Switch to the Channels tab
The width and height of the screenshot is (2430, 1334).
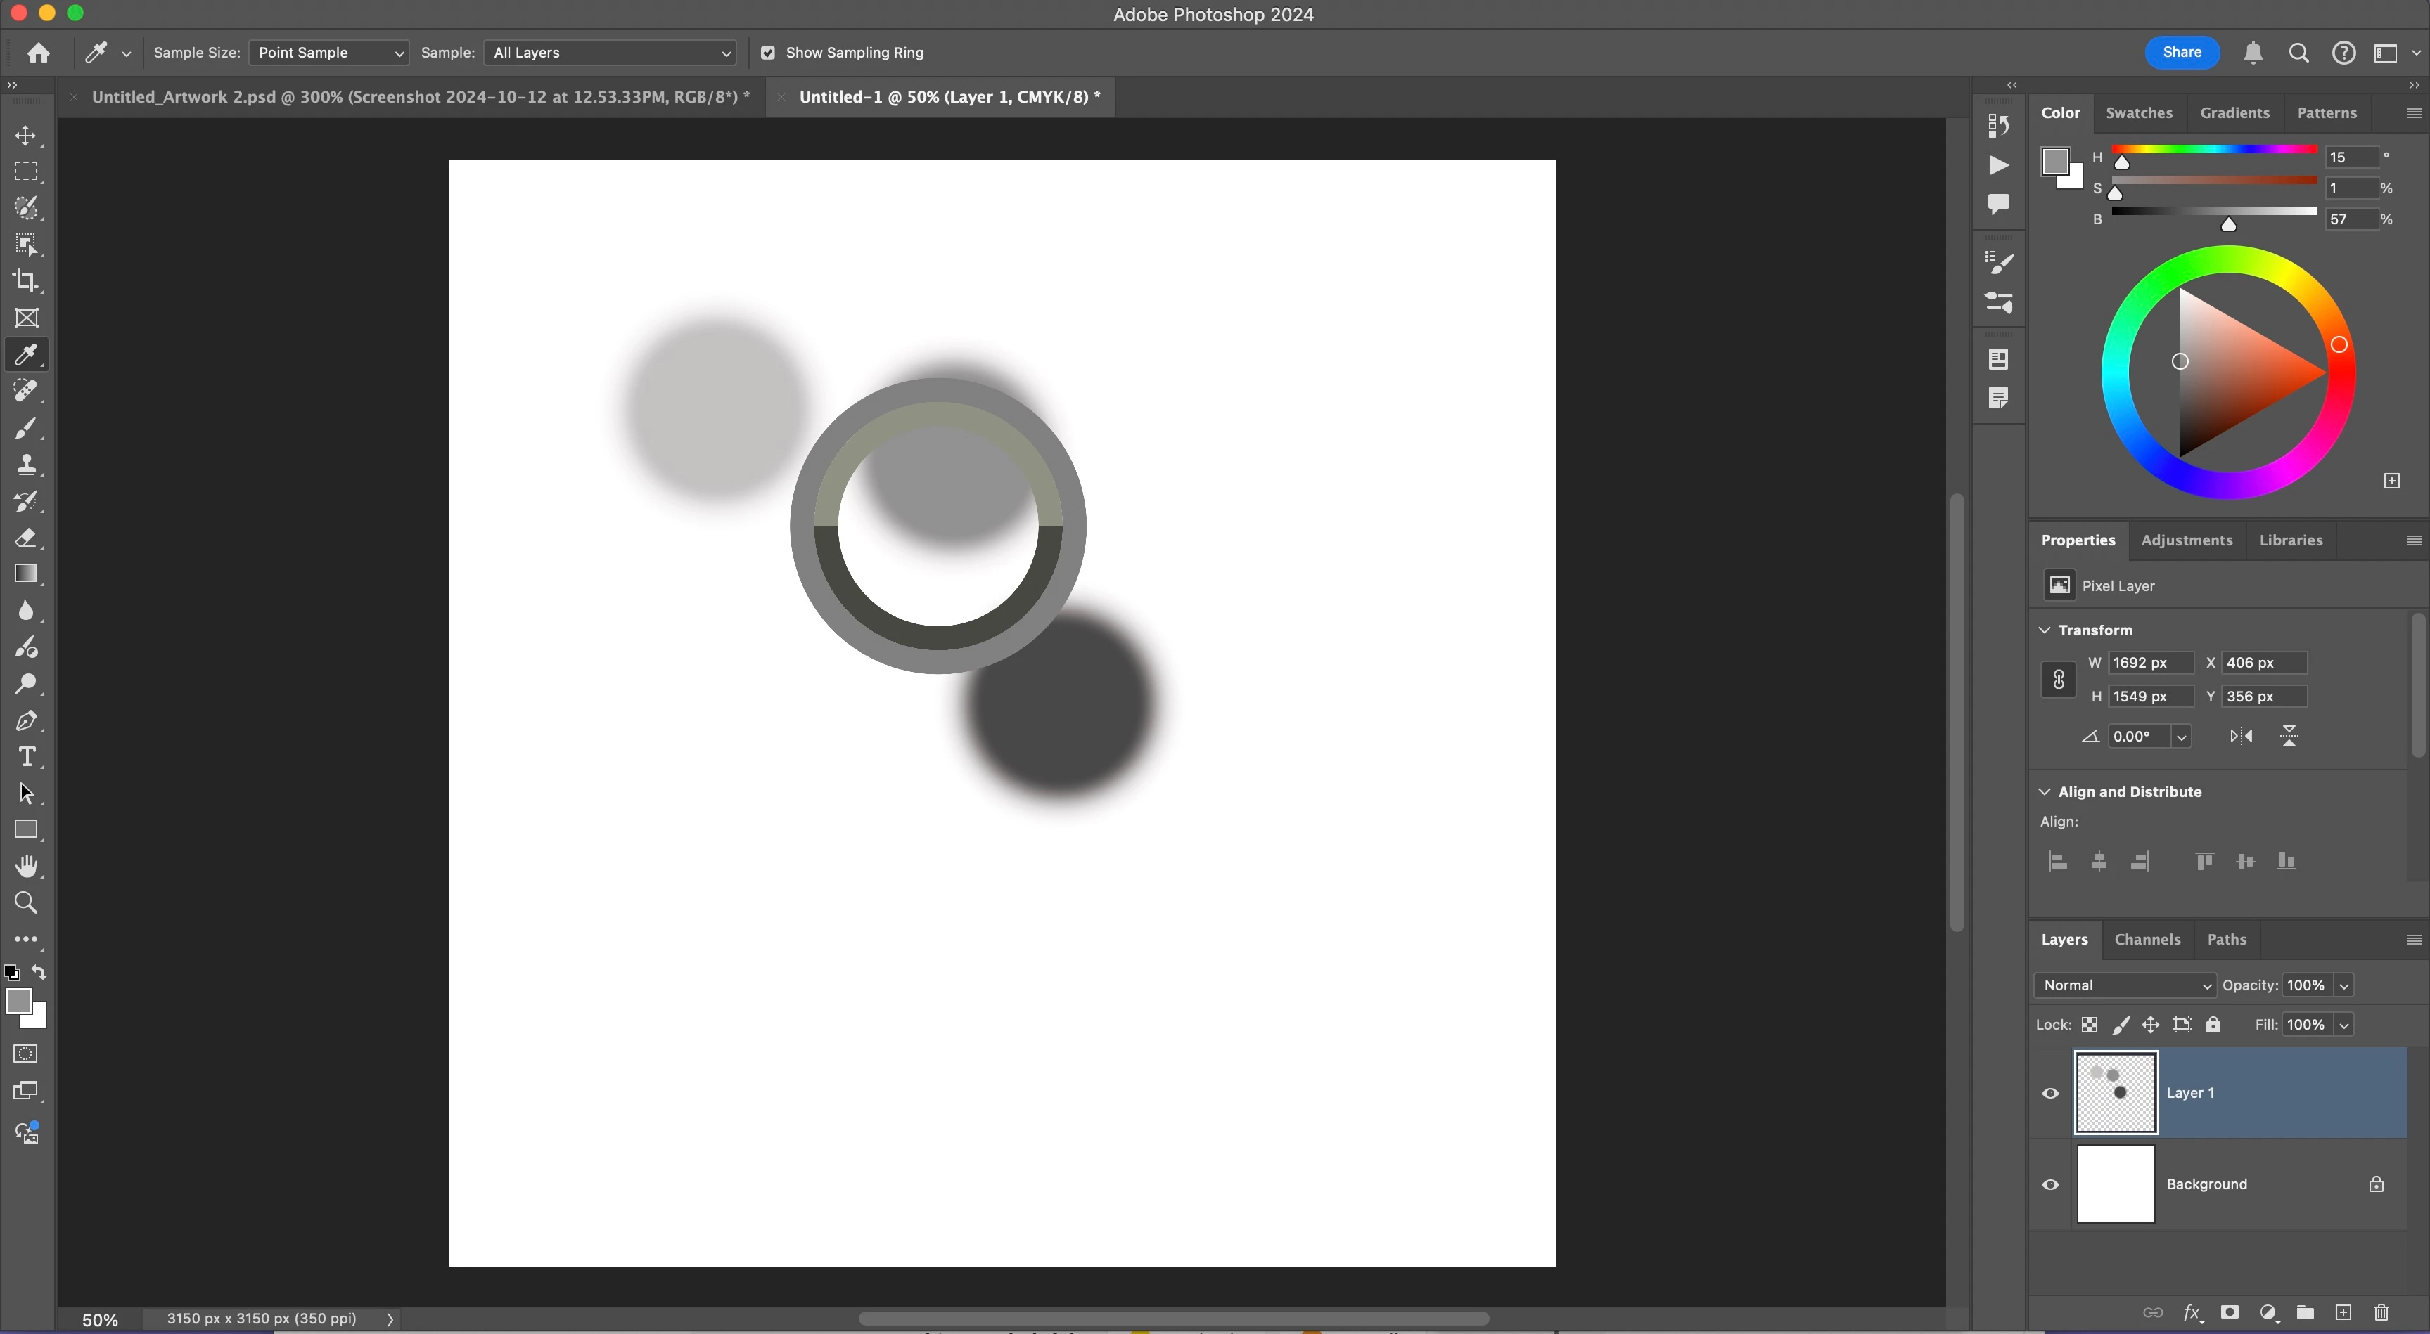2147,939
